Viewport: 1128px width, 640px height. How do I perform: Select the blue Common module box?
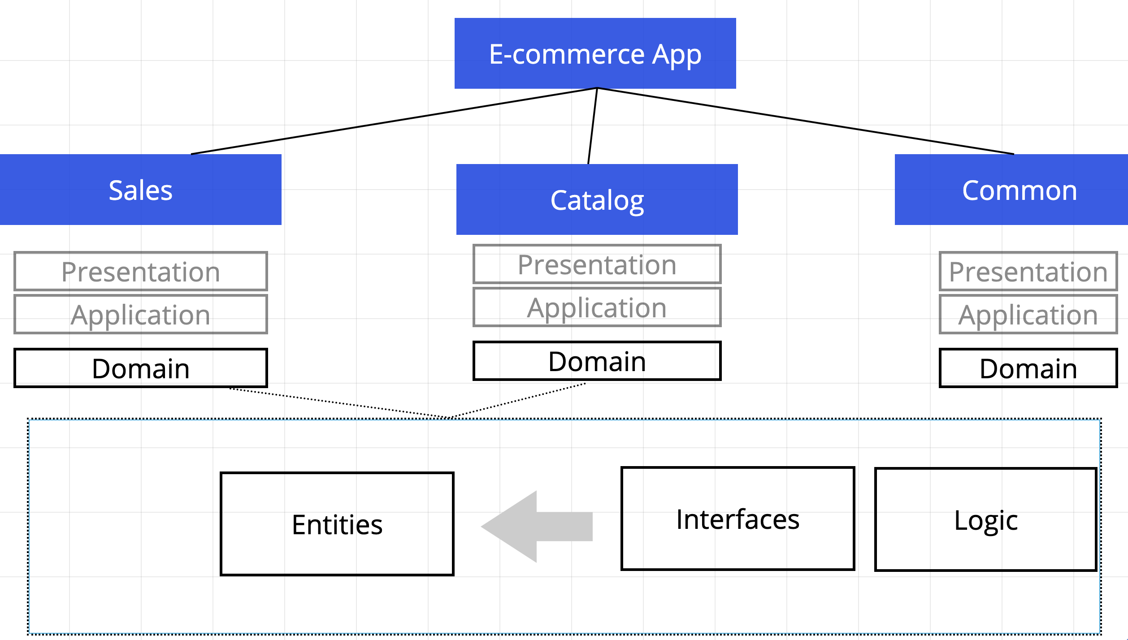pyautogui.click(x=1011, y=190)
